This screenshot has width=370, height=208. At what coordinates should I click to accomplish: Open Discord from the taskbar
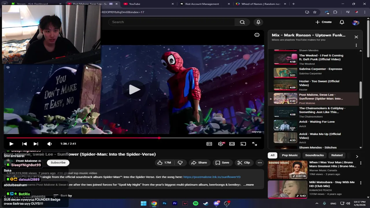pyautogui.click(x=217, y=203)
